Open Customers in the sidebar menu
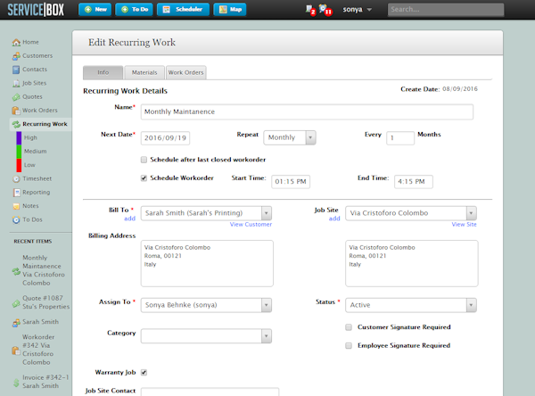Viewport: 535px width, 396px height. [37, 56]
